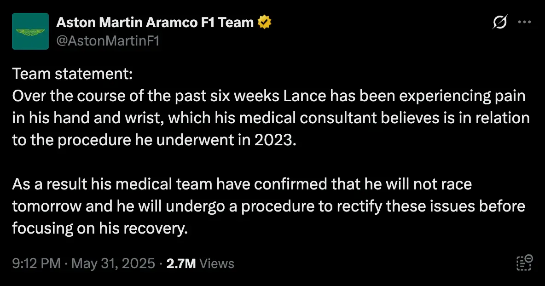Open the Aston Martin profile avatar
The image size is (545, 286).
[x=30, y=31]
